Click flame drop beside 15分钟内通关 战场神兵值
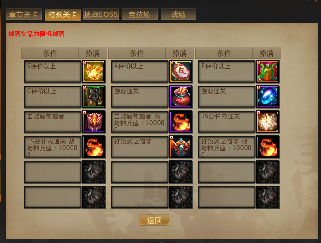This screenshot has height=243, width=321. (x=94, y=147)
